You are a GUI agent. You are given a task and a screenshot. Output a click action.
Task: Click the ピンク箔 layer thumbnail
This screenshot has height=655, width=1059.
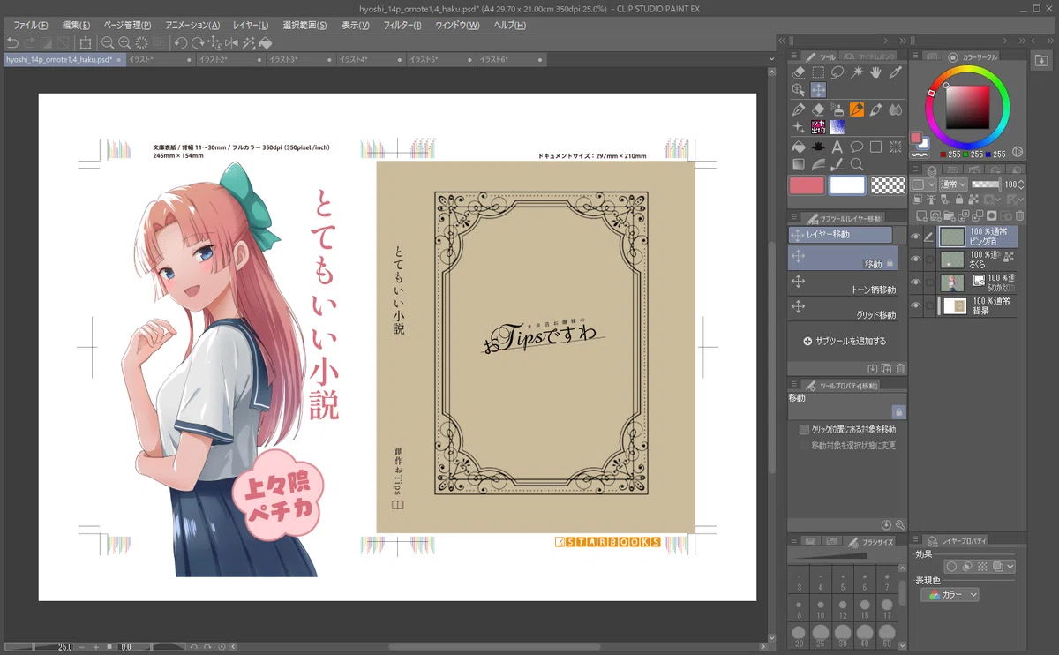coord(951,237)
